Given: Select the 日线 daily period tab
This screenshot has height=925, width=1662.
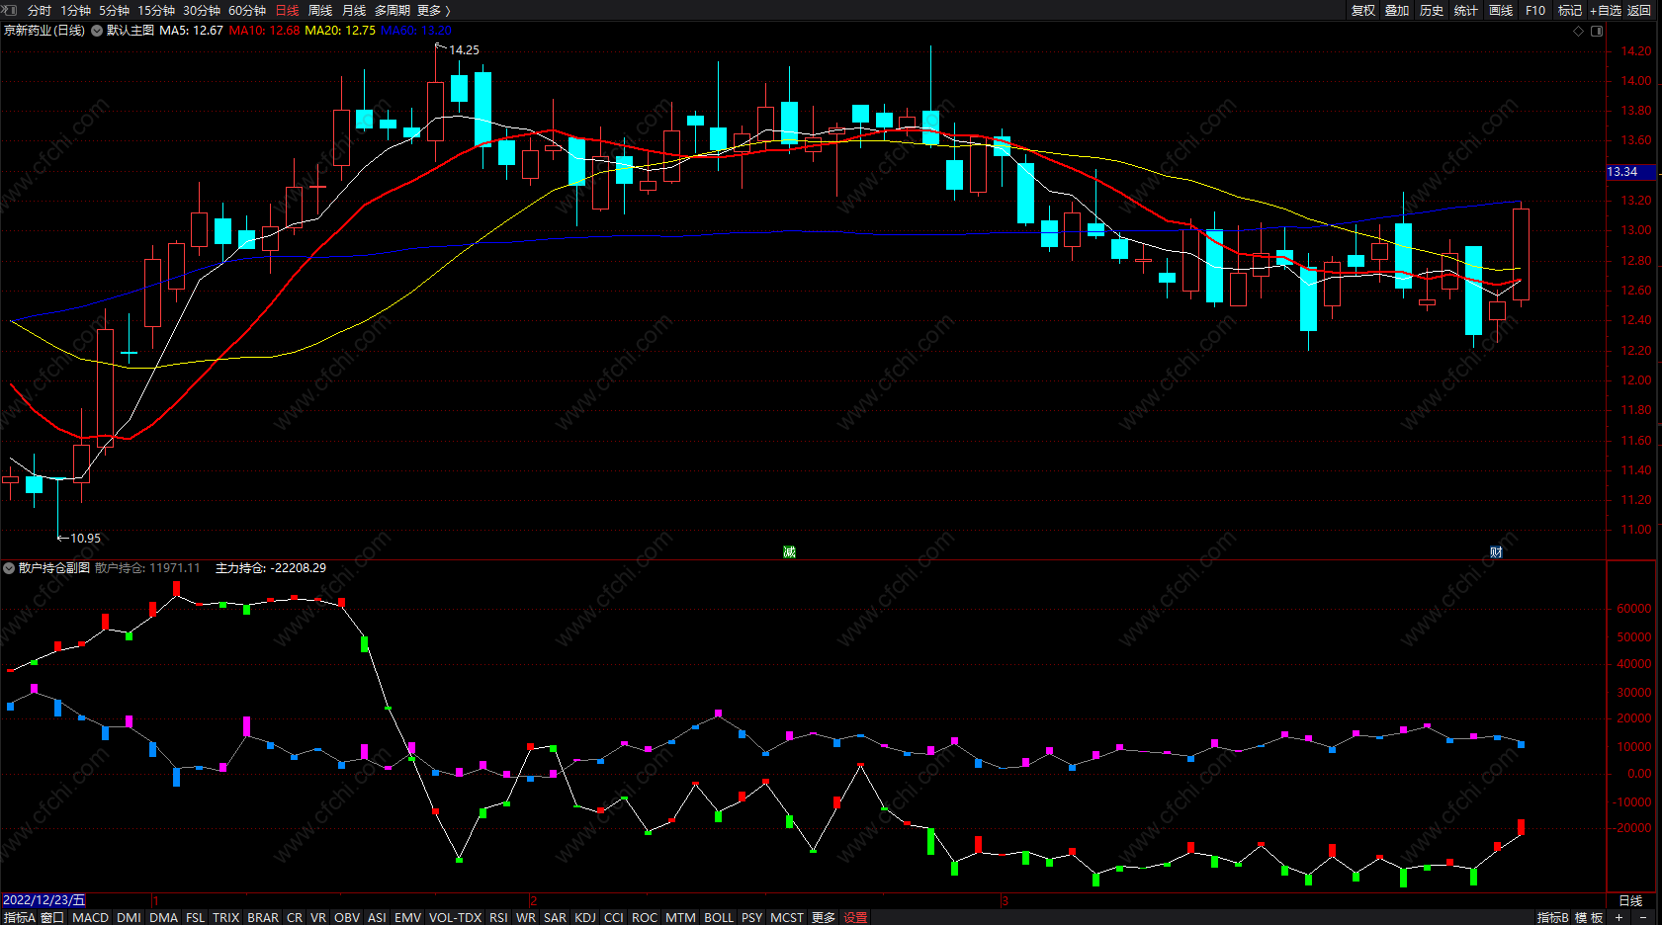Looking at the screenshot, I should pyautogui.click(x=287, y=10).
